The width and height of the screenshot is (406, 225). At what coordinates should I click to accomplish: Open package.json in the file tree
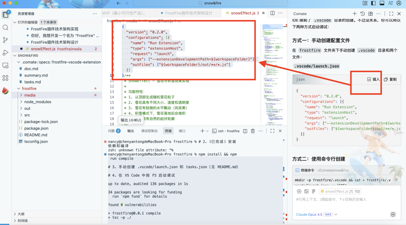36,128
